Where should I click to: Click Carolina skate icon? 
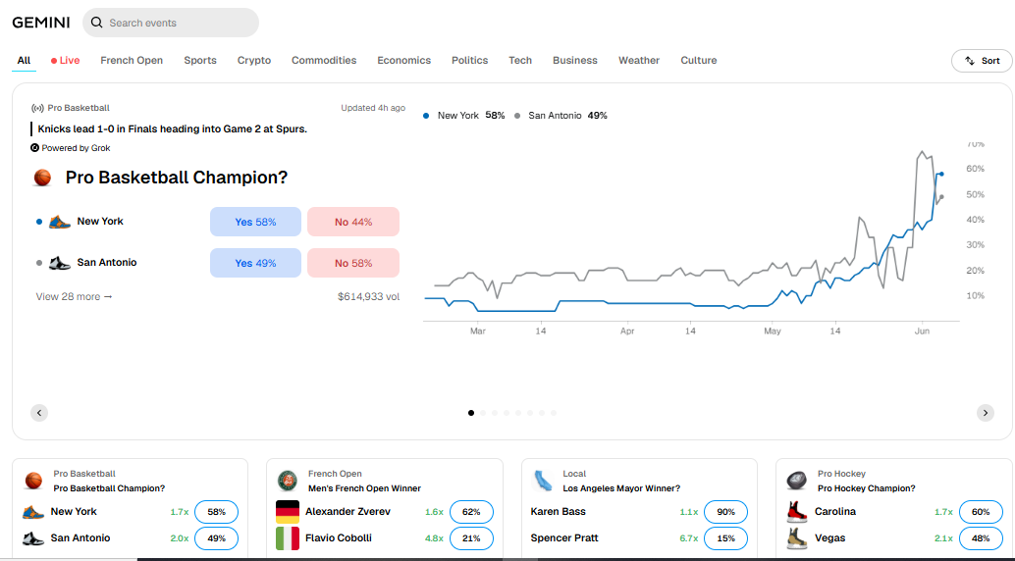pyautogui.click(x=797, y=512)
